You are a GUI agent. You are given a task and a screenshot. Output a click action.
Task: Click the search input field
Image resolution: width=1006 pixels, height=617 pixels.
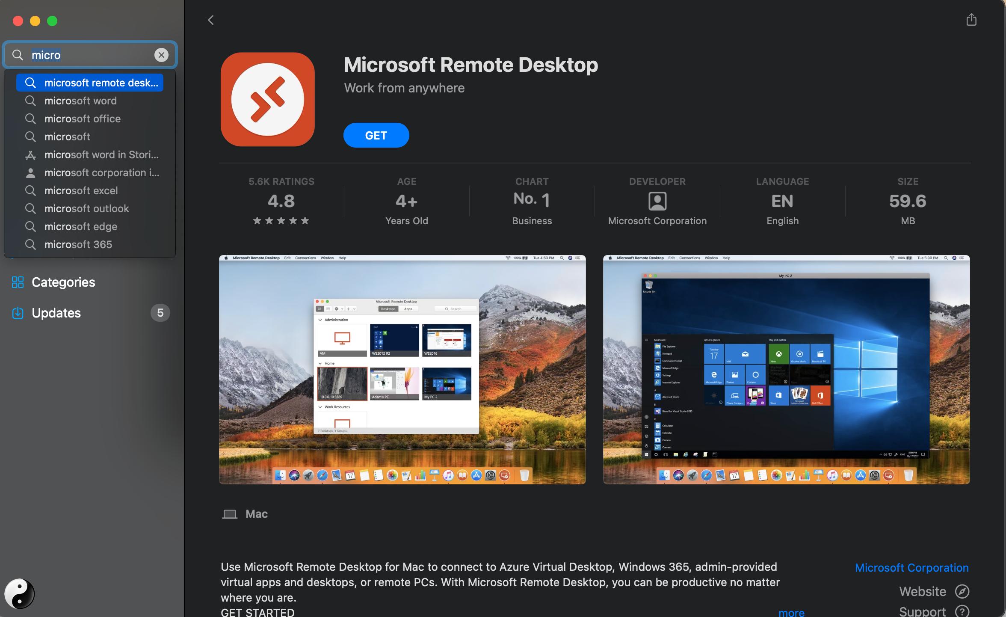click(90, 54)
